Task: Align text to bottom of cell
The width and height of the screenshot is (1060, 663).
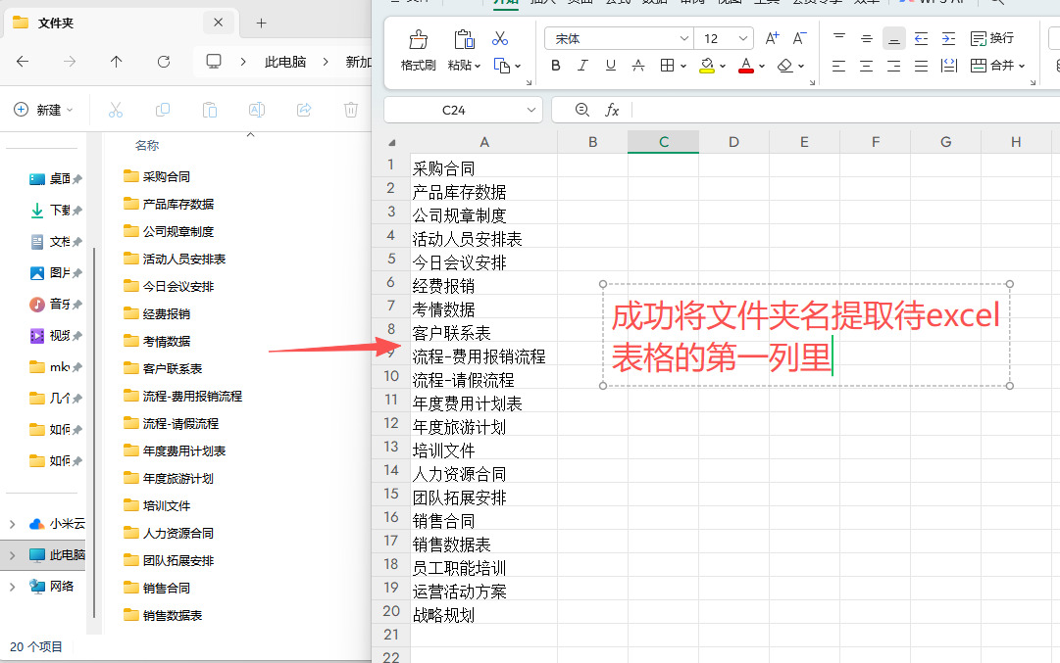Action: click(893, 38)
